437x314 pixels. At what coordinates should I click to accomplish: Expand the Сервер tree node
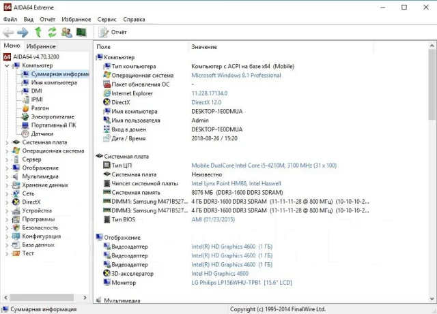[x=7, y=159]
